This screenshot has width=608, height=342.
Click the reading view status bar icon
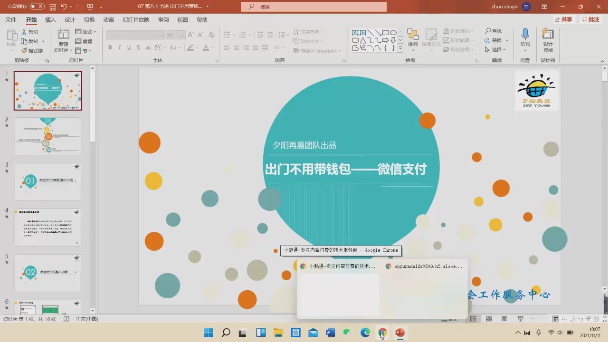click(504, 319)
